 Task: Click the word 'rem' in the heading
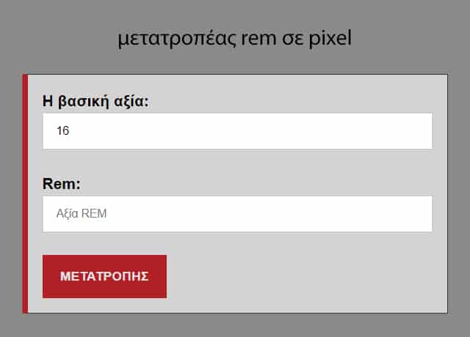[x=258, y=38]
